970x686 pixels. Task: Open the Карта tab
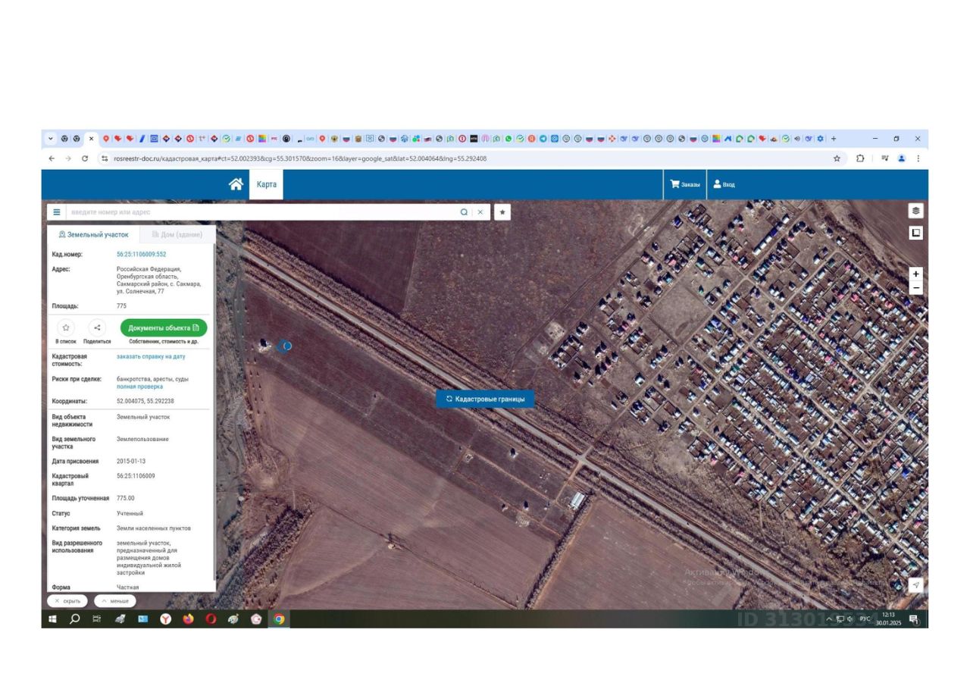[x=267, y=184]
